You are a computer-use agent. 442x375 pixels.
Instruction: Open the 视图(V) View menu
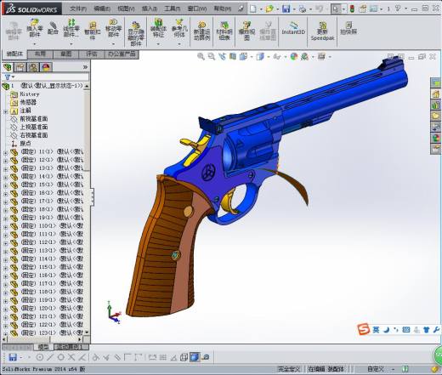click(x=126, y=9)
